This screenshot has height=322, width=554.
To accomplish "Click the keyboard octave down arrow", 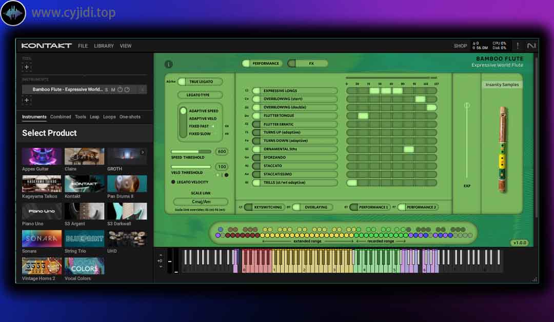I will pos(161,267).
